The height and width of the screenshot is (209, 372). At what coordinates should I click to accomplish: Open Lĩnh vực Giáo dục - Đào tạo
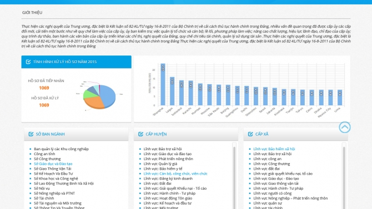click(276, 179)
